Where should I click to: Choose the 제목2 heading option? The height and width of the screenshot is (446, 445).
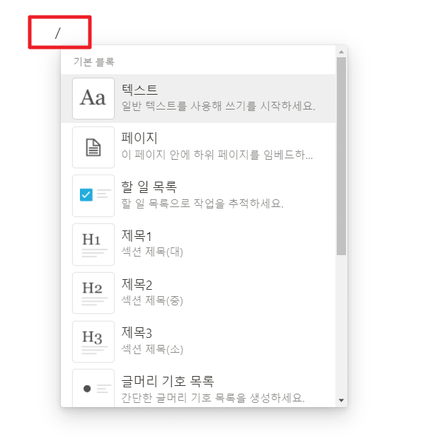click(x=198, y=293)
